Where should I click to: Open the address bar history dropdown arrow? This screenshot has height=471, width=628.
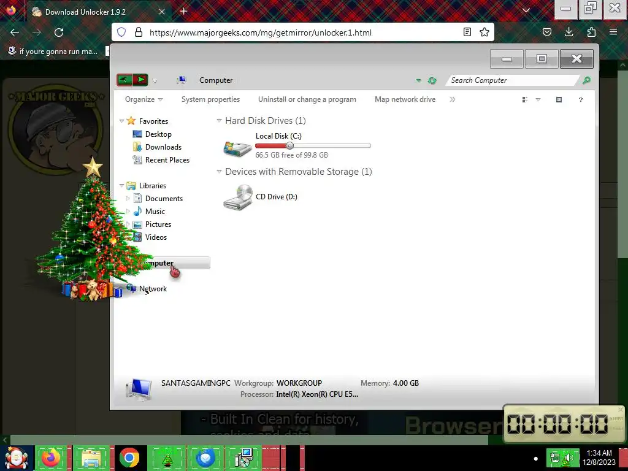tap(418, 80)
